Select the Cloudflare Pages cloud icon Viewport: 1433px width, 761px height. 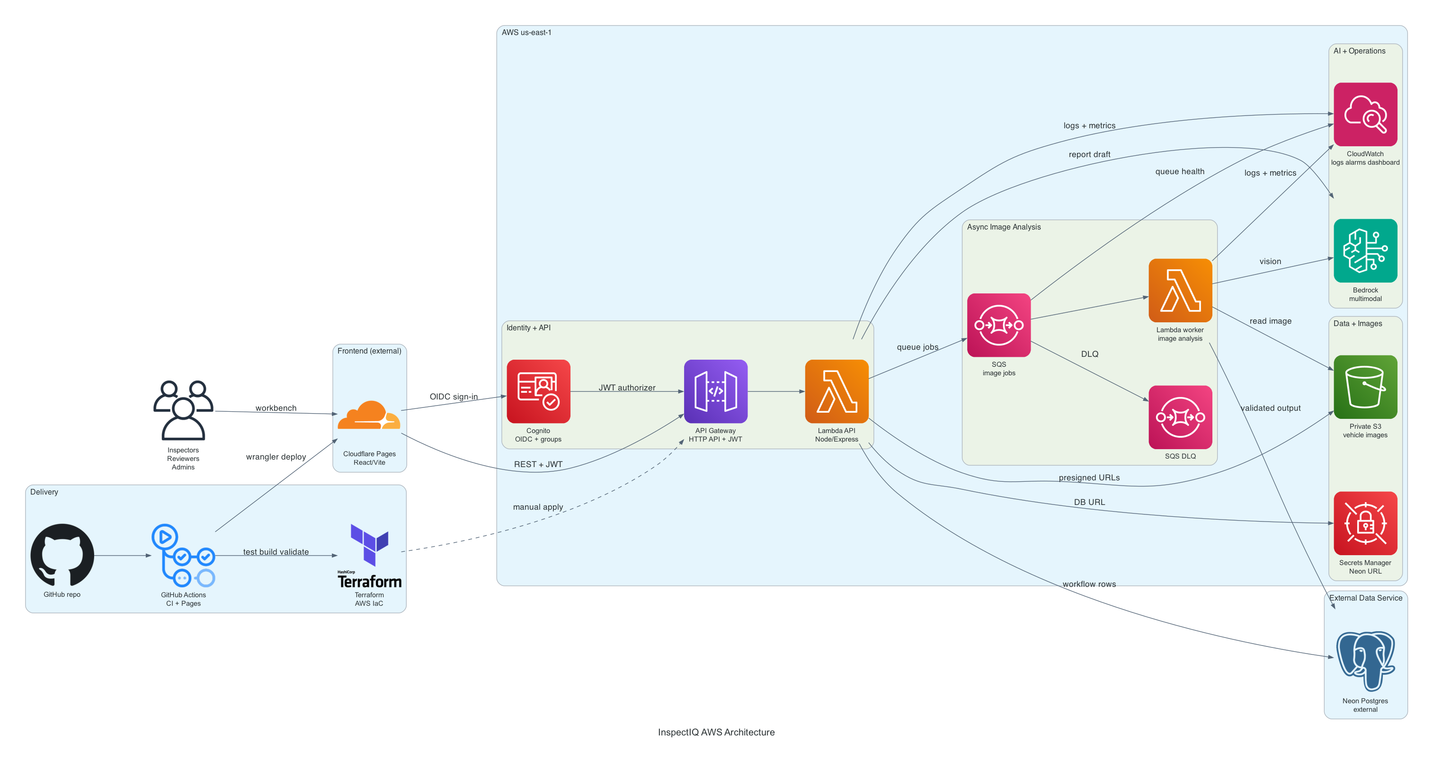coord(369,415)
